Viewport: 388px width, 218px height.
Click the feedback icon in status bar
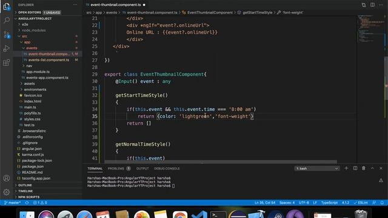[374, 203]
